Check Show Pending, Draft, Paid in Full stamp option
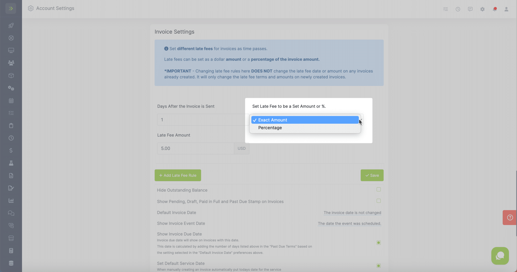The width and height of the screenshot is (517, 272). coord(378,201)
